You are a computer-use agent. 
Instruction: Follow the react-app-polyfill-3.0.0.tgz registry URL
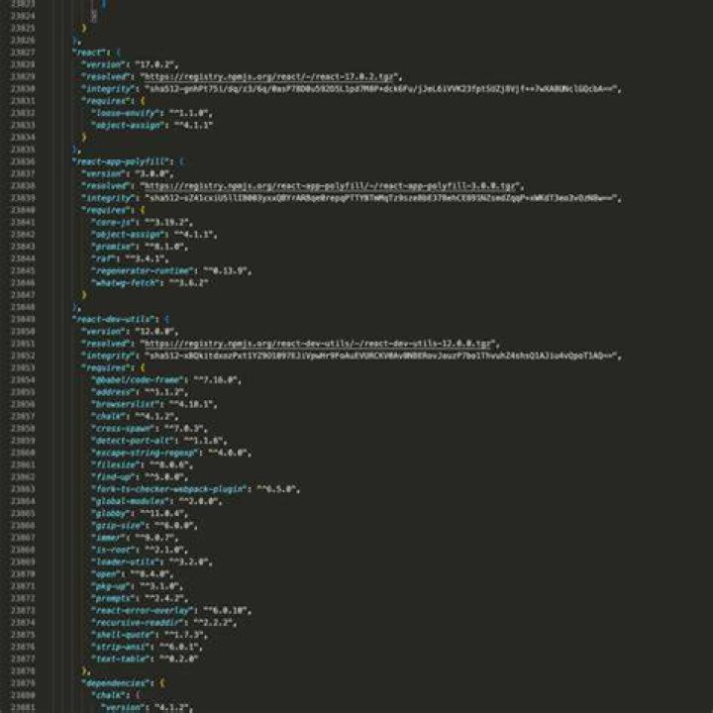(332, 186)
